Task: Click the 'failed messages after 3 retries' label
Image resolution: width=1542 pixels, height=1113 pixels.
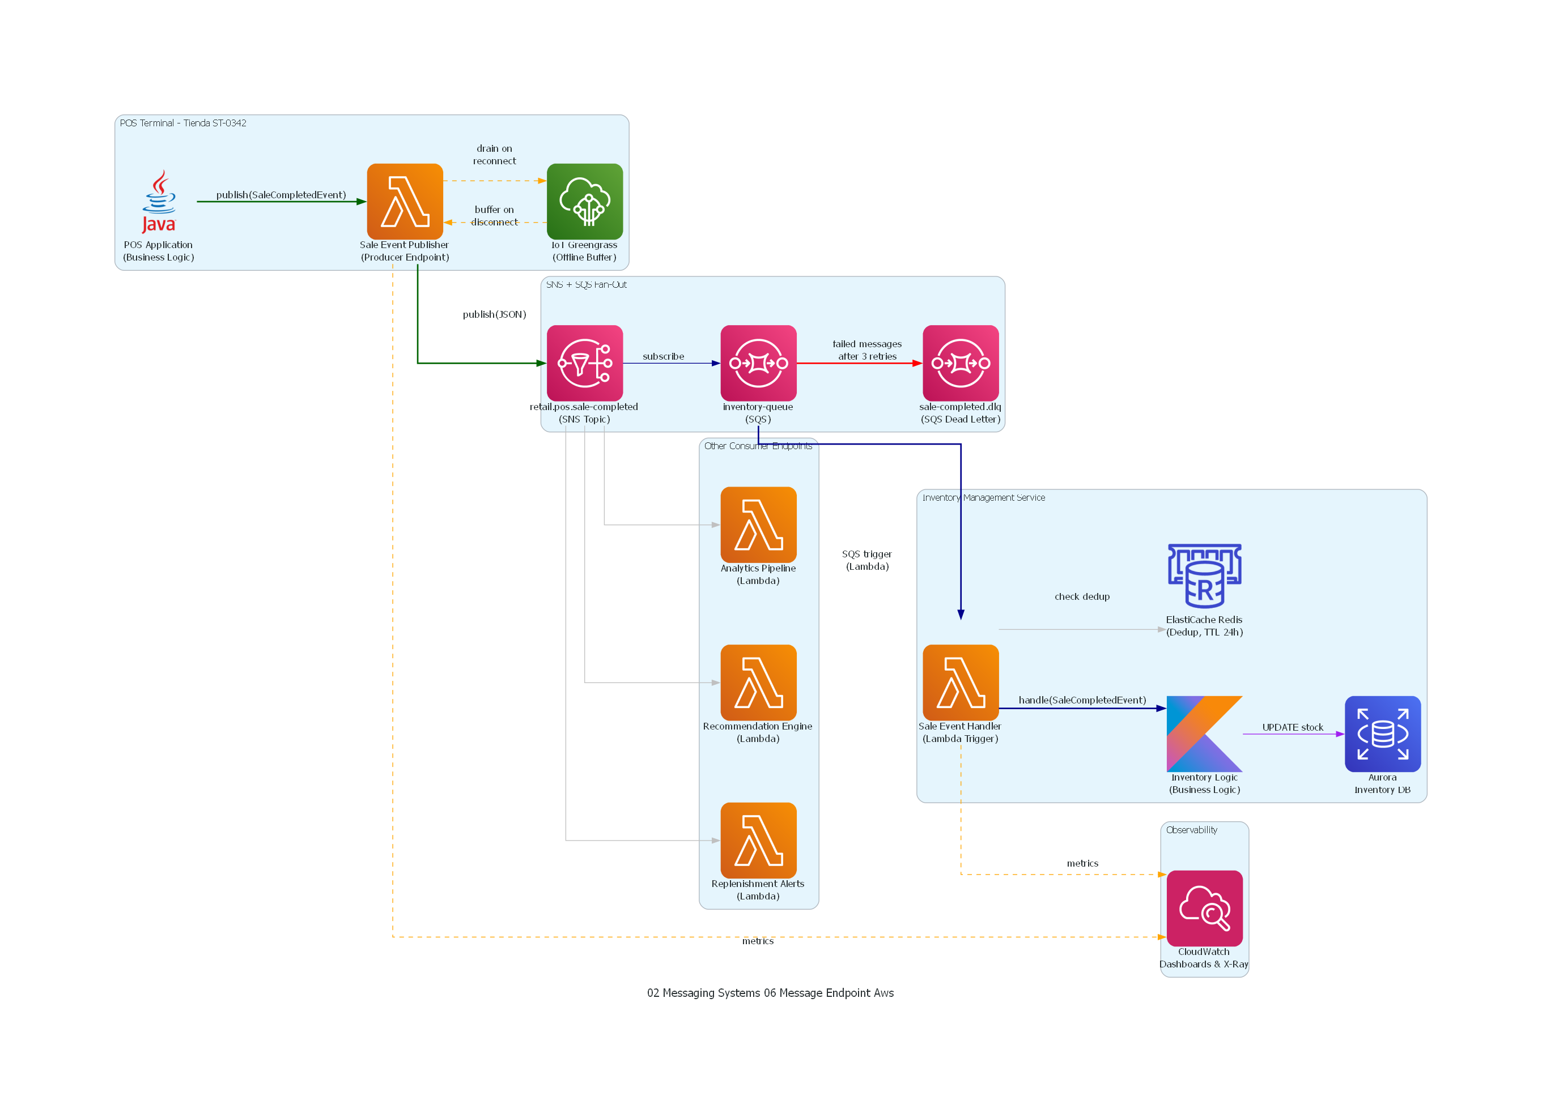Action: click(867, 350)
